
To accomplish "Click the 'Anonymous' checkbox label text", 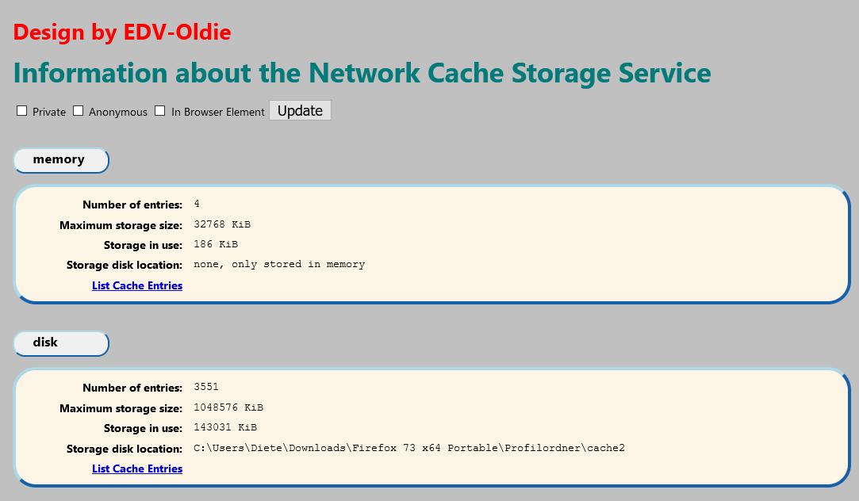I will pos(118,112).
